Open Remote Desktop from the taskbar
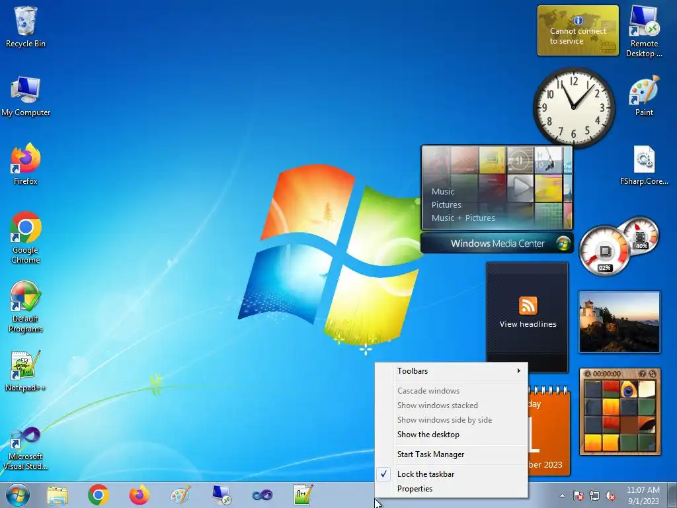677x508 pixels. [221, 495]
